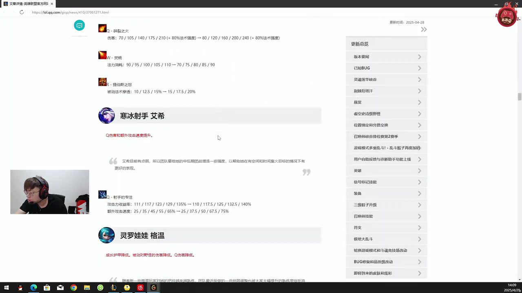Click the Ashe champion portrait icon

point(106,116)
